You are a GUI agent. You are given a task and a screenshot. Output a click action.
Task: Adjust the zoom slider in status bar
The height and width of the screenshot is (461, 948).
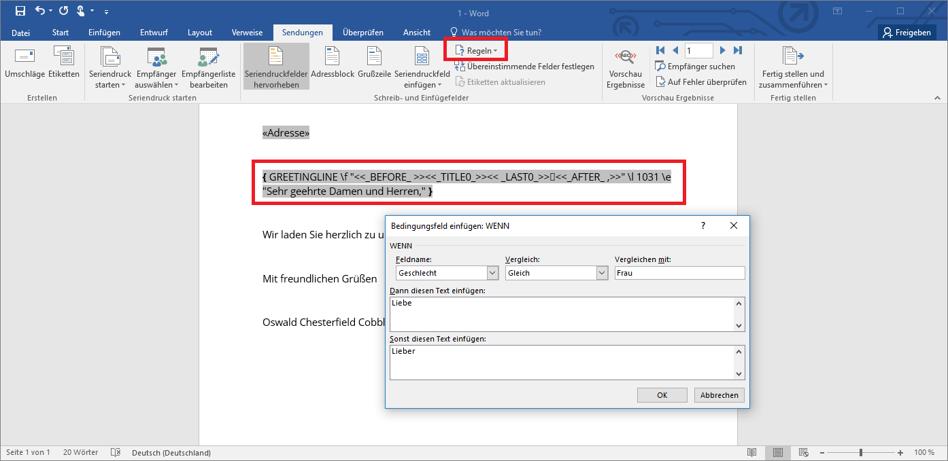pos(861,452)
